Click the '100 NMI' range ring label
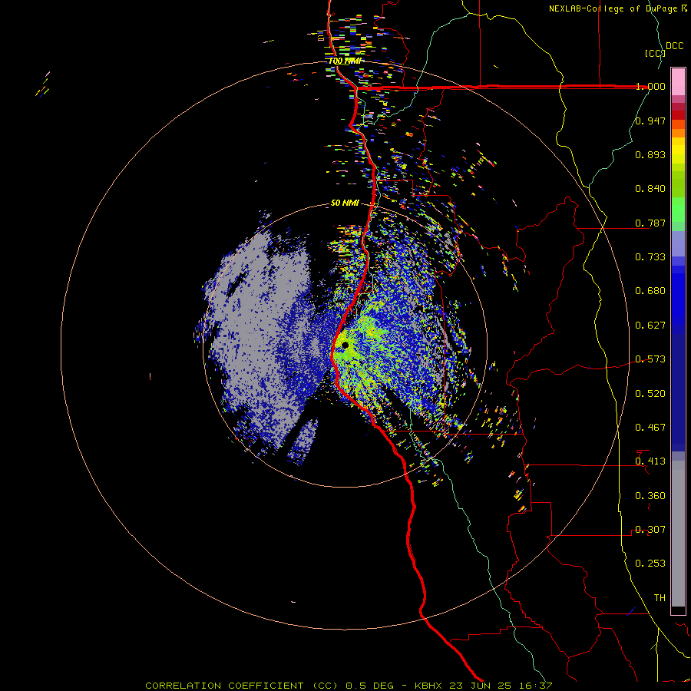Viewport: 691px width, 691px height. (x=345, y=61)
